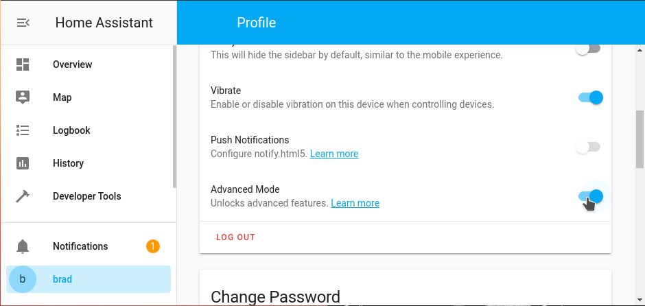Open Learn more link for Advanced Mode
Viewport: 645px width, 306px height.
pyautogui.click(x=355, y=203)
